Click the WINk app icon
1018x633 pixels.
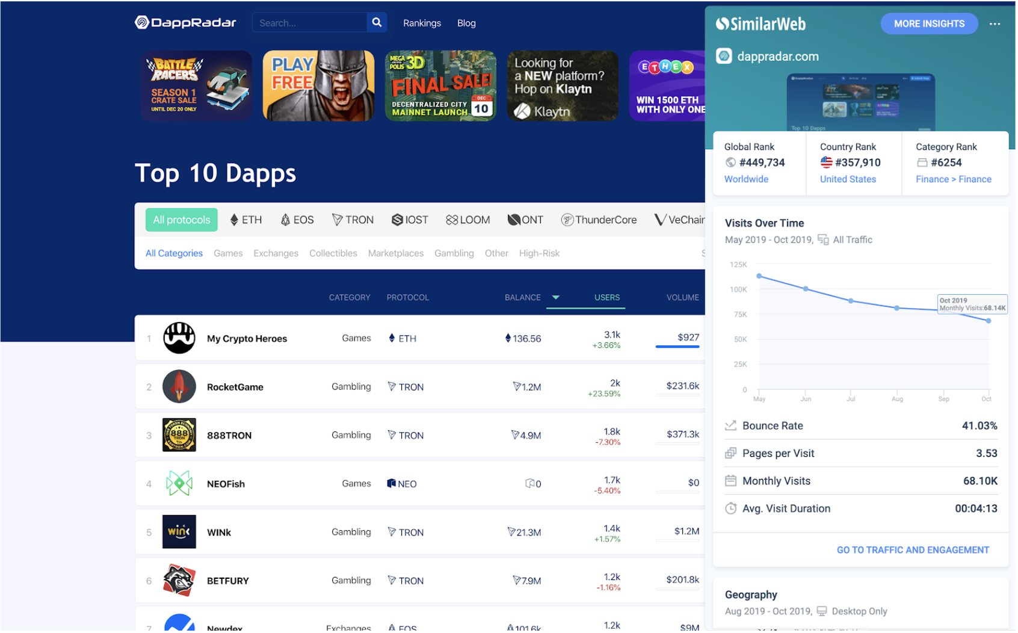179,532
